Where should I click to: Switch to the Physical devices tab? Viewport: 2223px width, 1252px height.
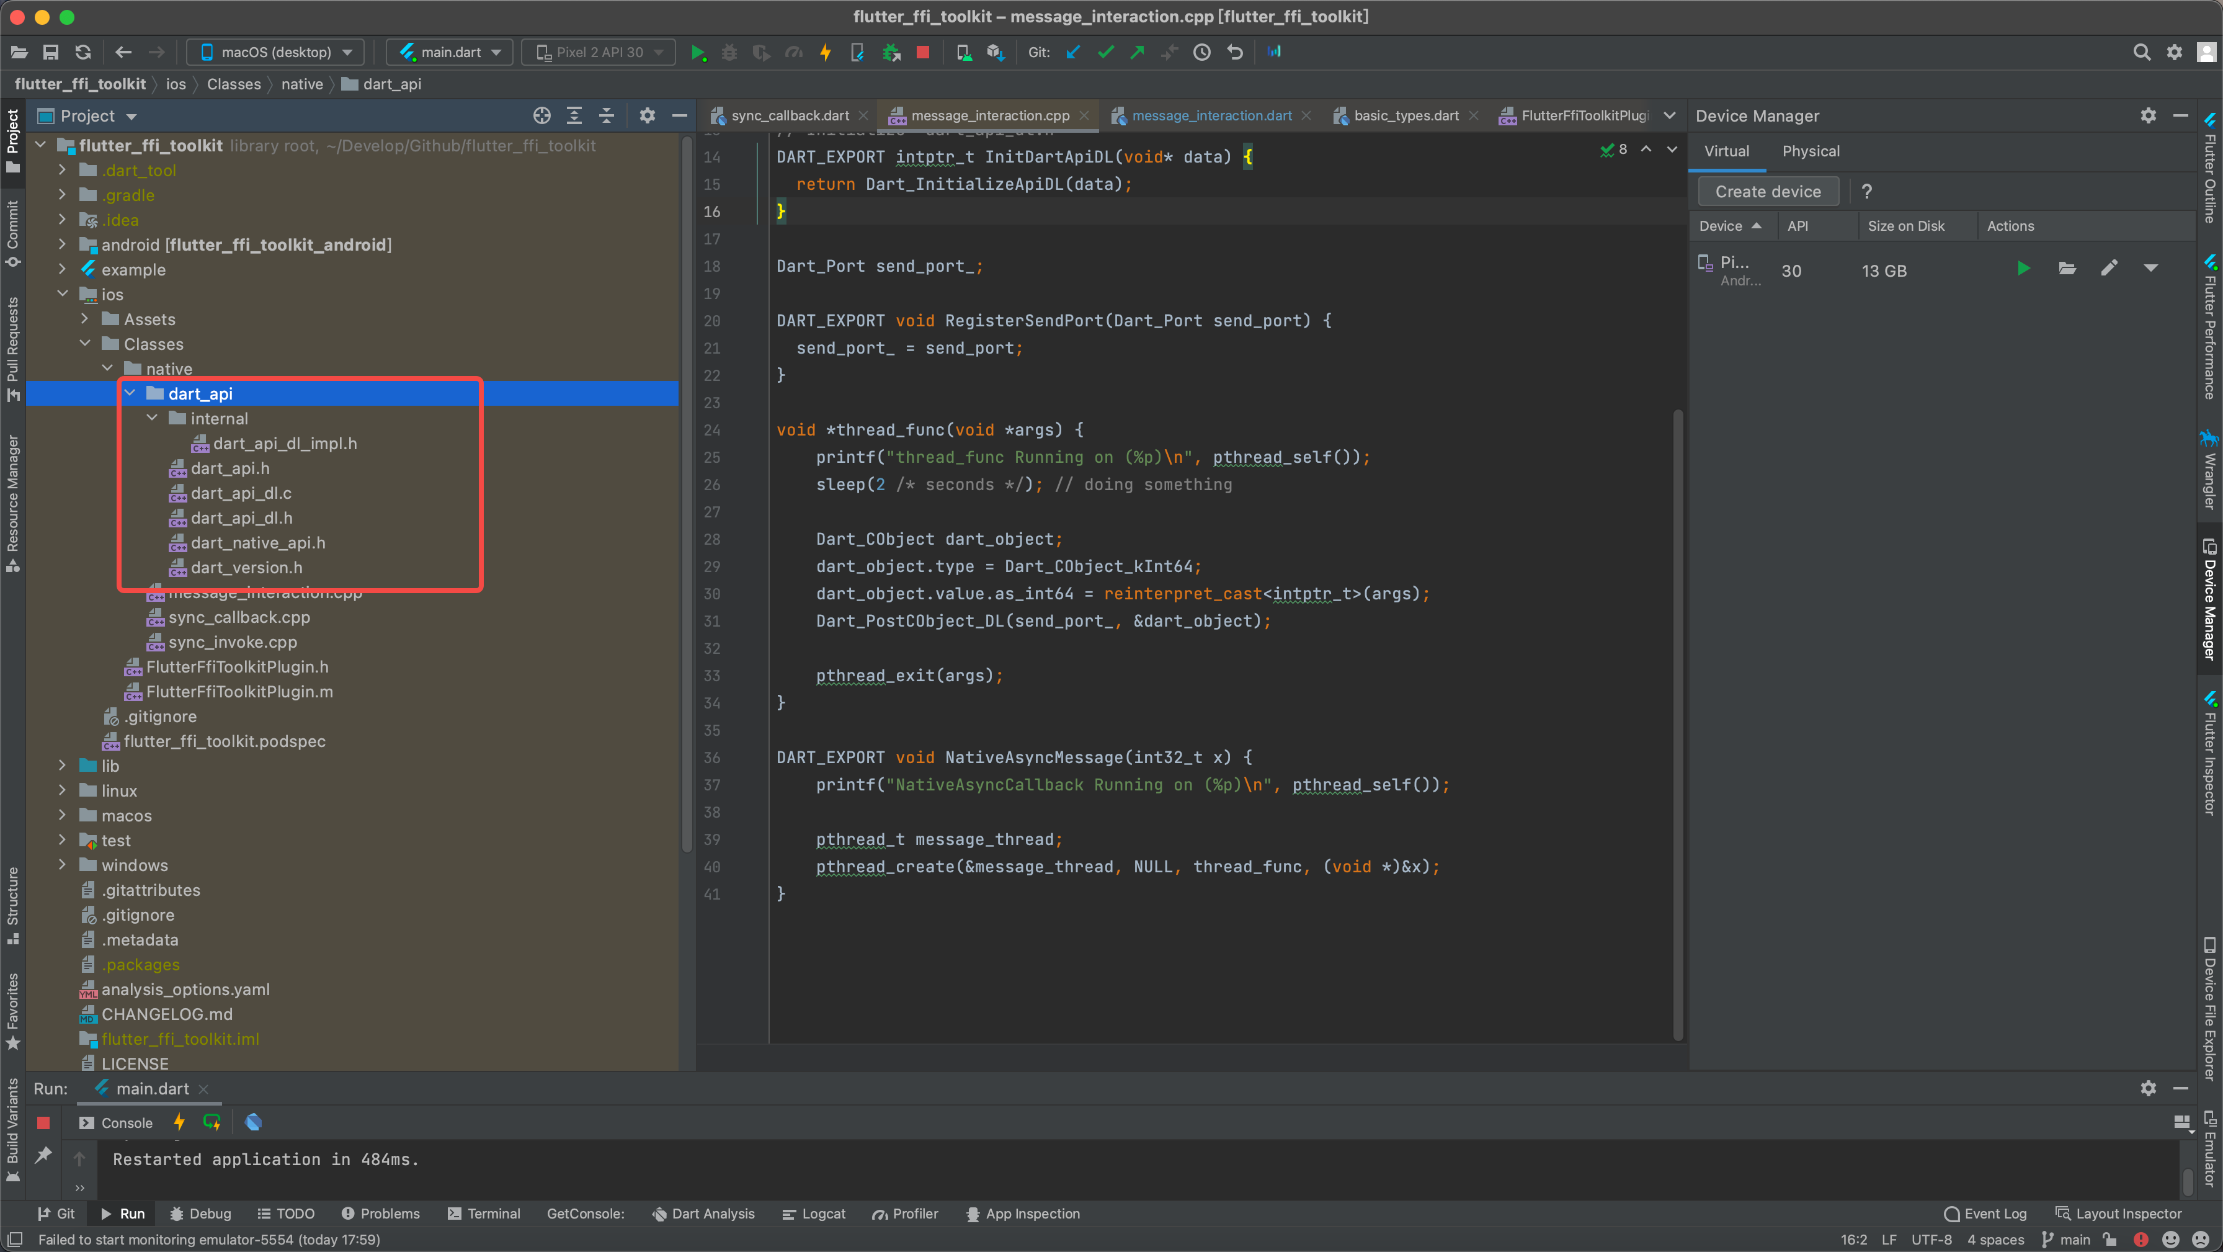pyautogui.click(x=1811, y=151)
